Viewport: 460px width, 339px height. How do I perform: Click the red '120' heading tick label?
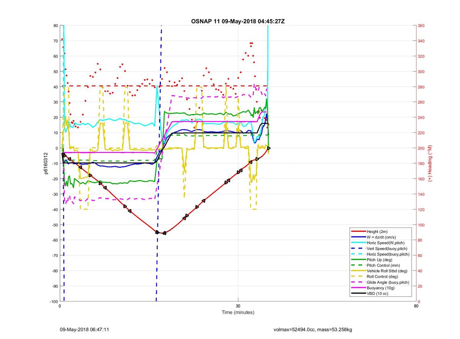coord(422,210)
